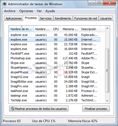Select iexplore.exe using 22.728 KB
Image resolution: width=118 pixels, height=126 pixels.
click(x=54, y=44)
